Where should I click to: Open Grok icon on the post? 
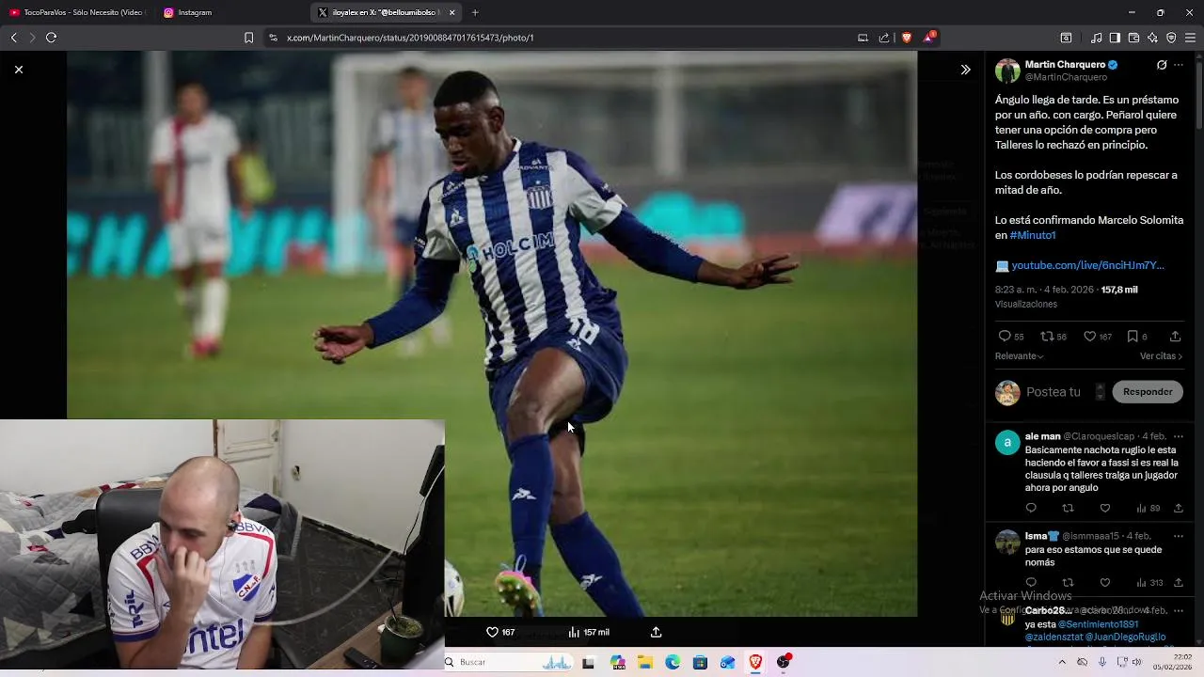[x=1162, y=65]
